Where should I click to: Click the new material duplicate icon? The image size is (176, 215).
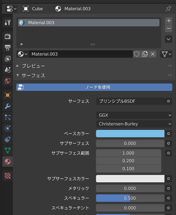click(x=145, y=54)
